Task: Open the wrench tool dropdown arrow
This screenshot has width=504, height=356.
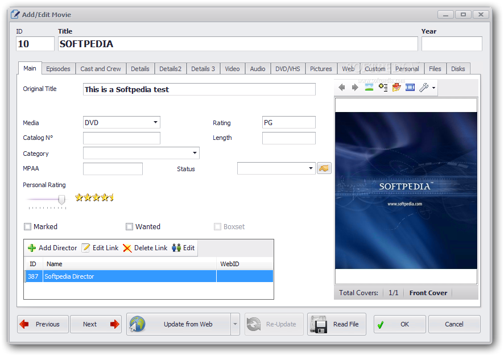Action: click(433, 88)
